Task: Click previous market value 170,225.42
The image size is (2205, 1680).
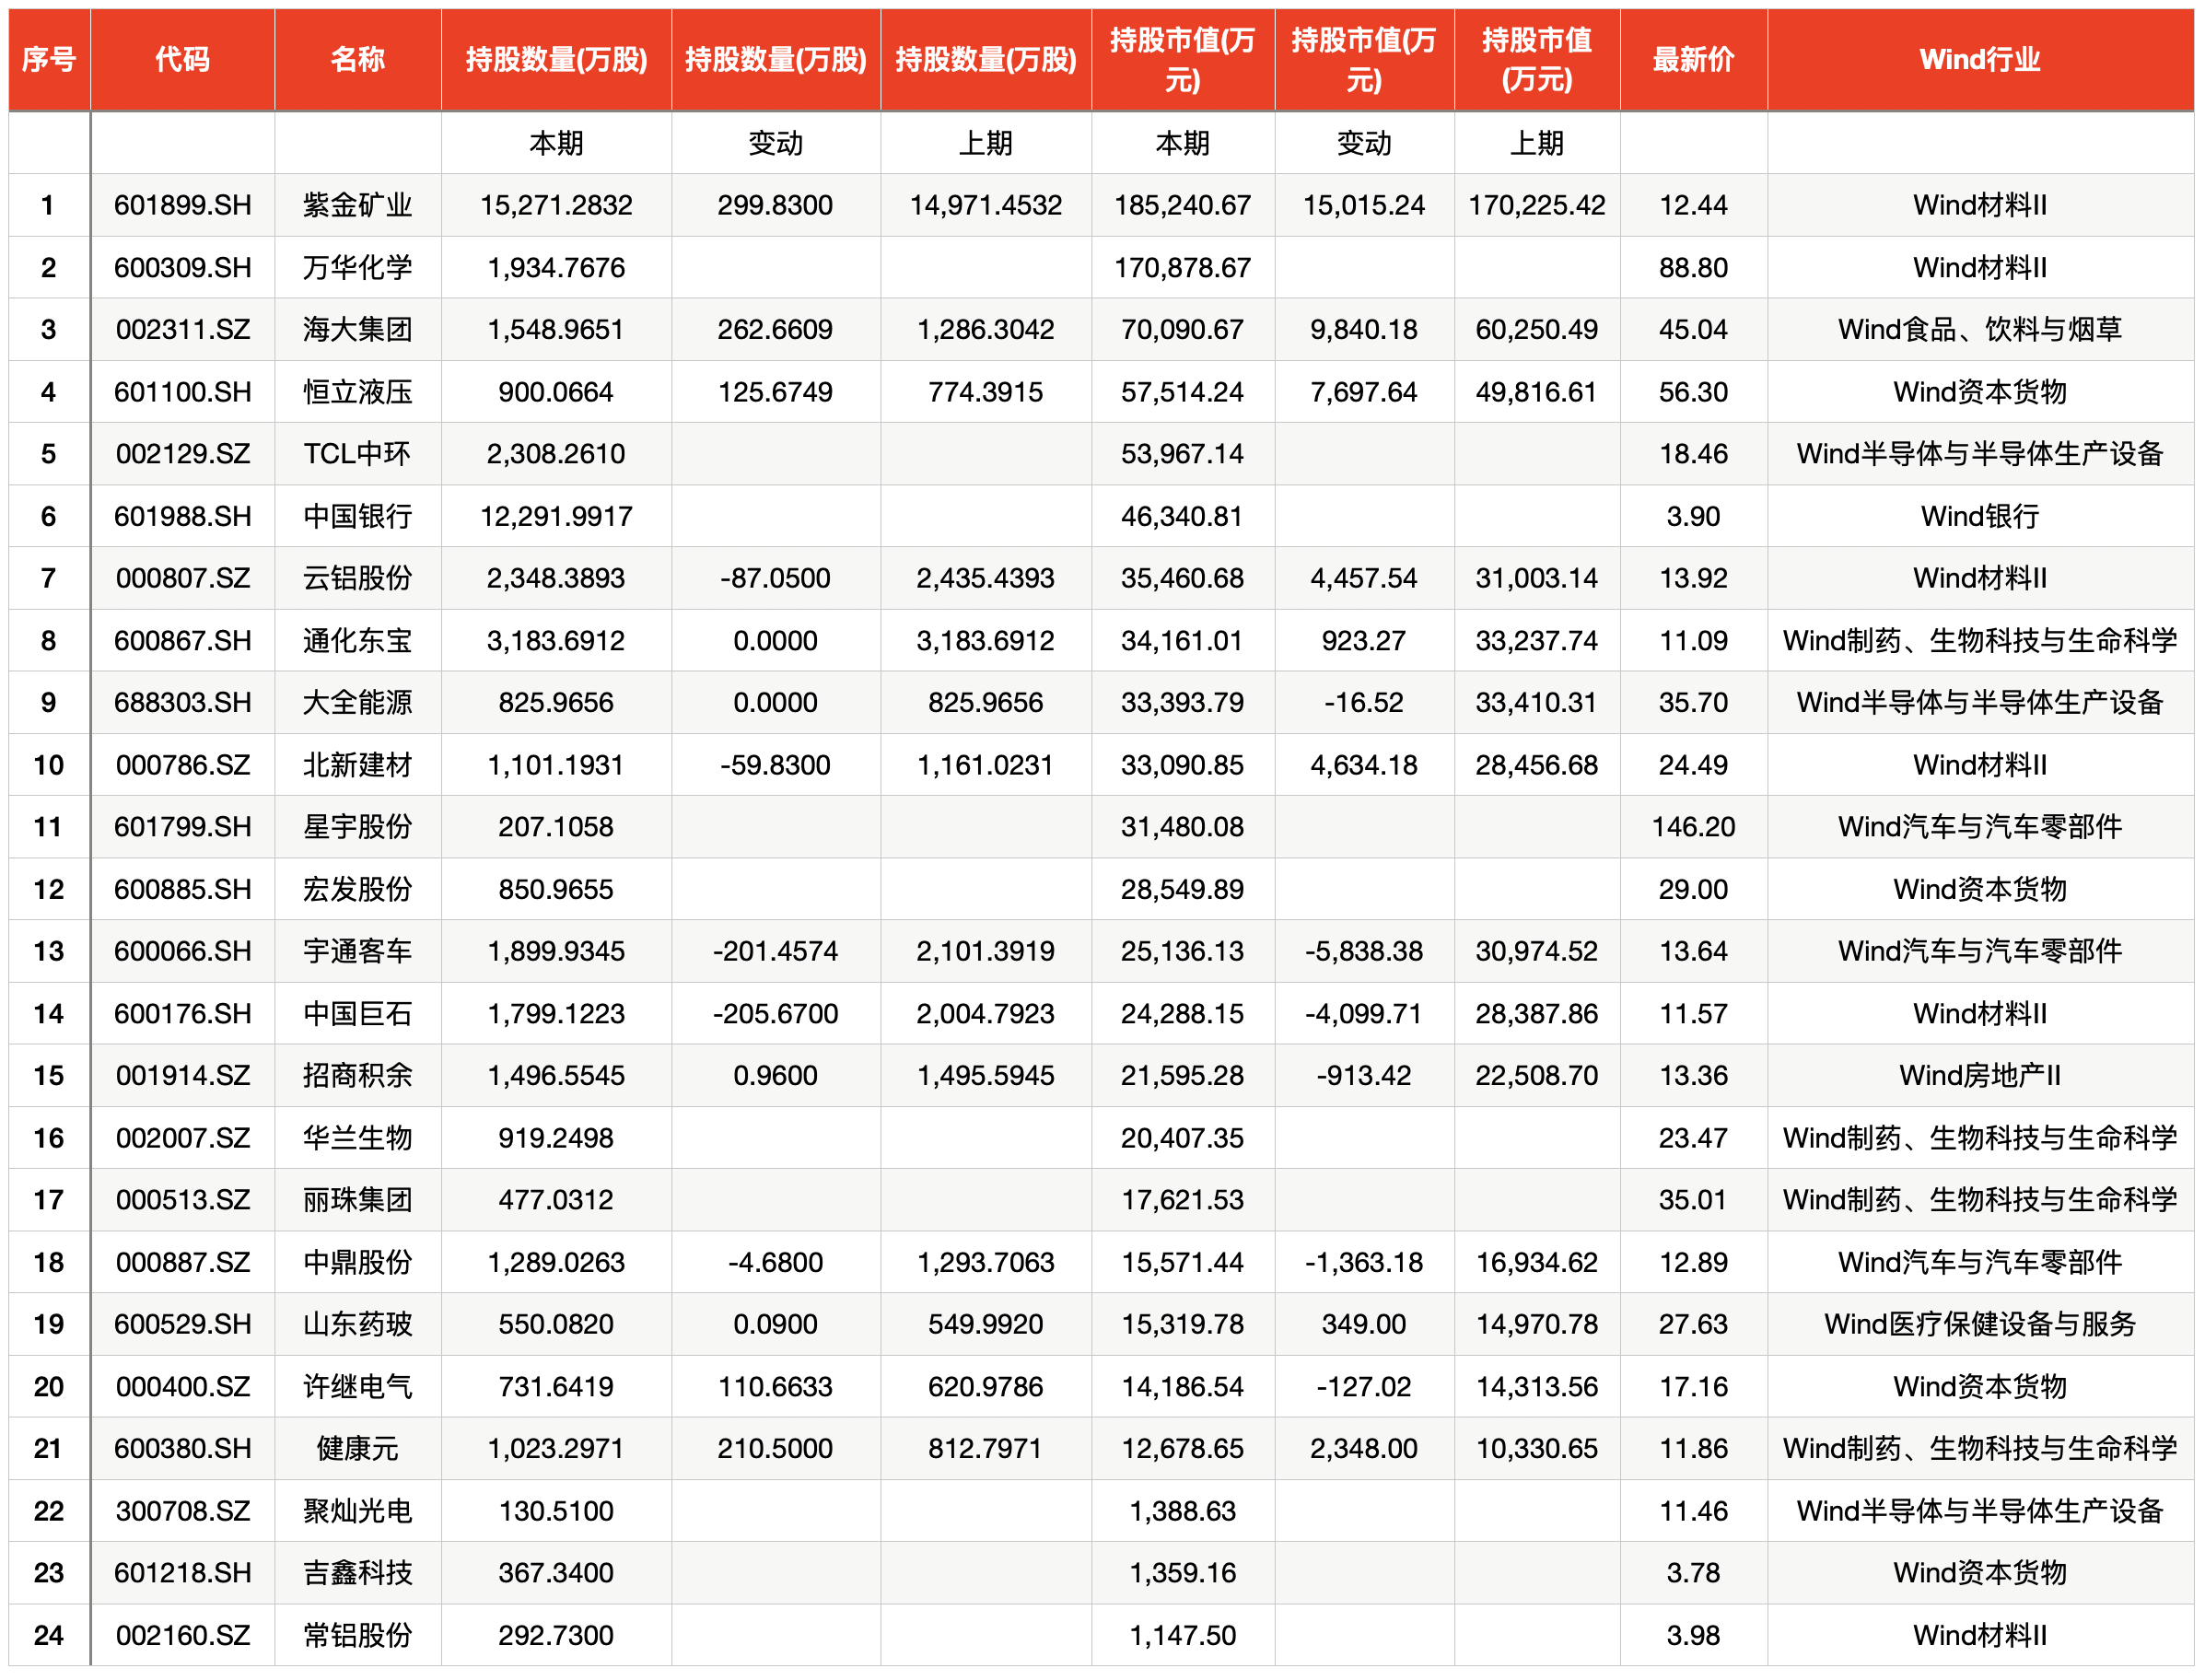Action: (1538, 206)
